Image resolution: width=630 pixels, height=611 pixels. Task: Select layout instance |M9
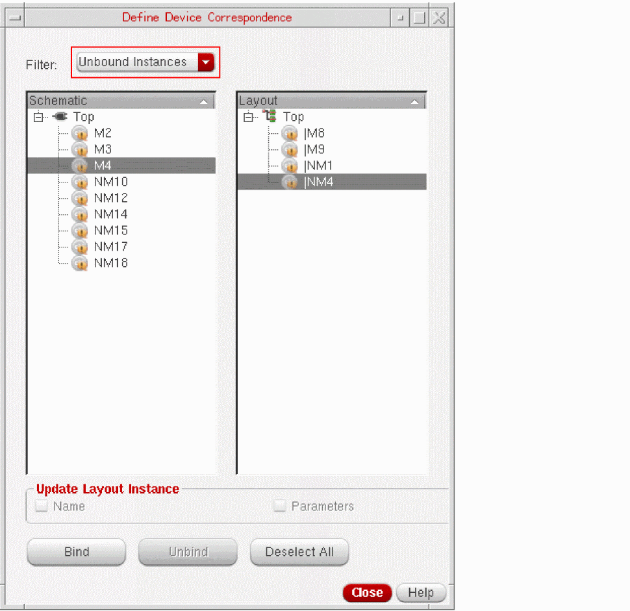[314, 149]
